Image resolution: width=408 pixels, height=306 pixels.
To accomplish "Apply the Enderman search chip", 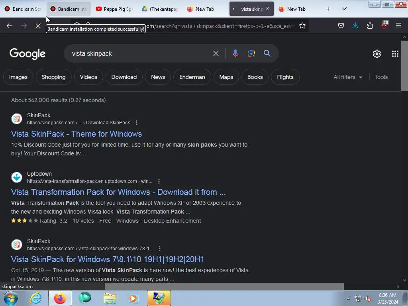I will [x=192, y=77].
